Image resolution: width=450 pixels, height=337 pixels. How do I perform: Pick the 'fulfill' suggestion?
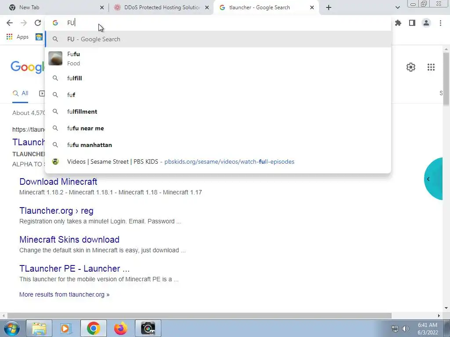coord(218,78)
